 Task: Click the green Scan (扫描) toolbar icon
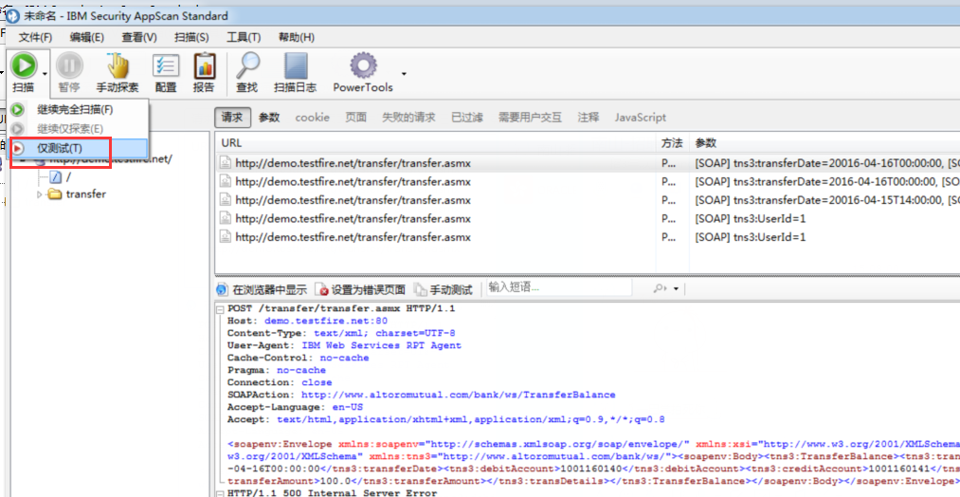click(x=24, y=65)
